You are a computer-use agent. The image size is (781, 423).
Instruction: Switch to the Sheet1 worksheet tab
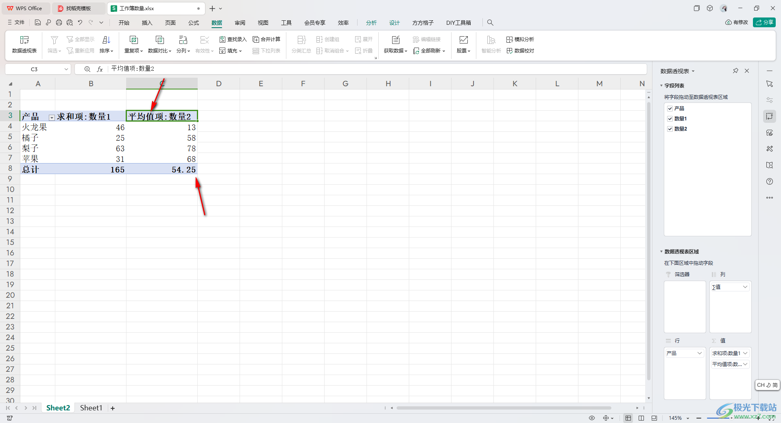coord(91,408)
